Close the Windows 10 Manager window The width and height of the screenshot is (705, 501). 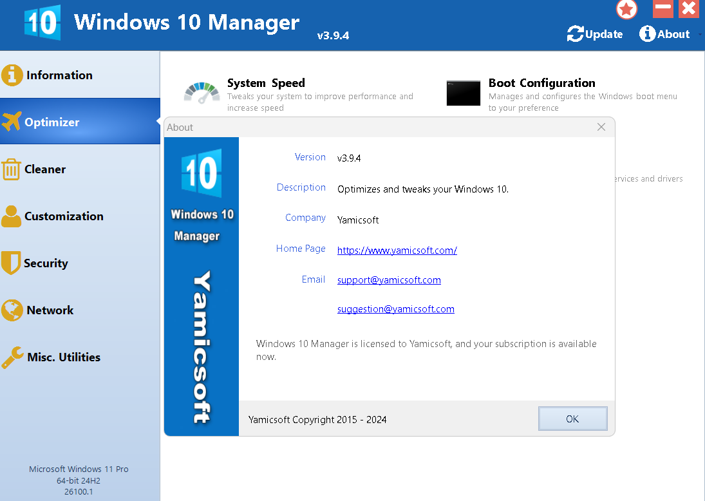[689, 8]
